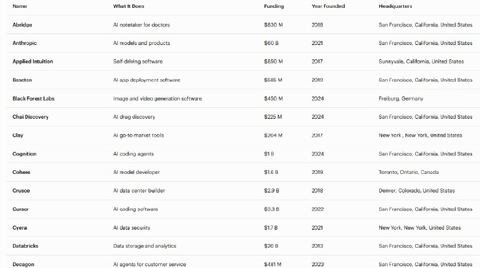Viewport: 480px width, 268px height.
Task: Sort table by Funding column header
Action: pyautogui.click(x=274, y=6)
